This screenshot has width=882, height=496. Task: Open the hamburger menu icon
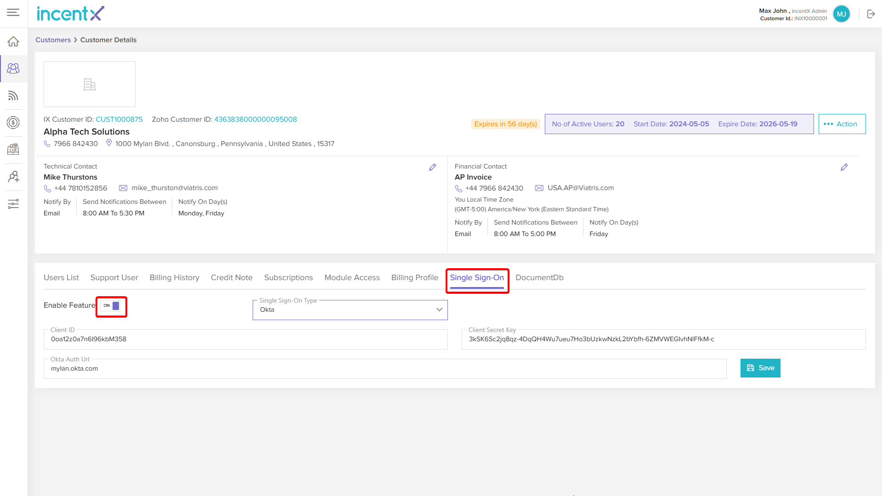[13, 12]
